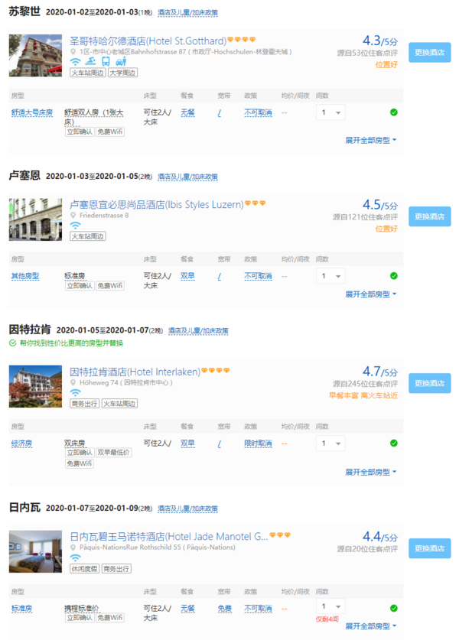
Task: Click 休闲度假 tag under Hotel Jade Manotel
Action: pos(84,569)
